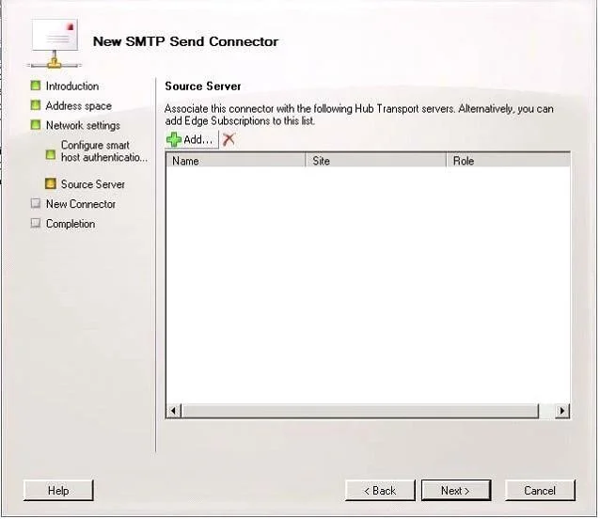The height and width of the screenshot is (519, 600).
Task: Click the New Connector step indicator square
Action: pyautogui.click(x=36, y=203)
